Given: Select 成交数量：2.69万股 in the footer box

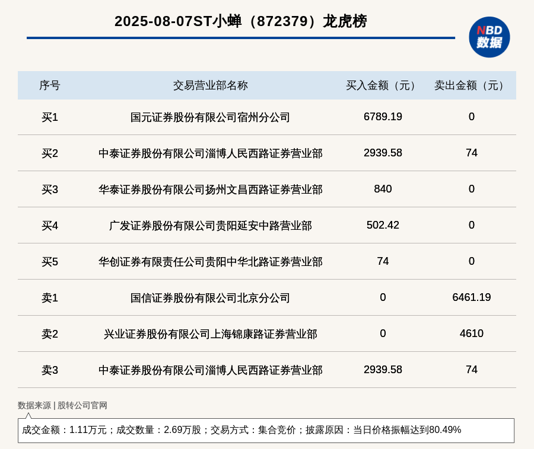Looking at the screenshot, I should coord(158,430).
